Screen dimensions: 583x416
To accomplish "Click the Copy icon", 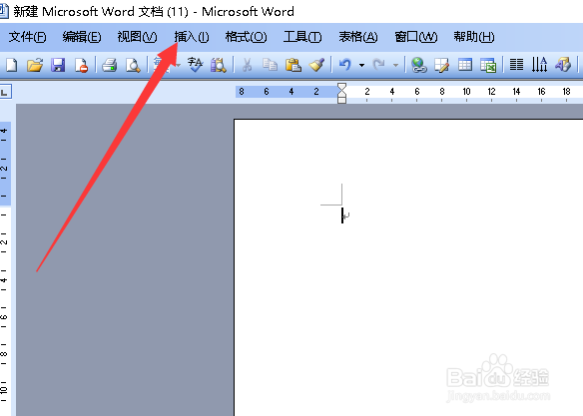I will [270, 65].
